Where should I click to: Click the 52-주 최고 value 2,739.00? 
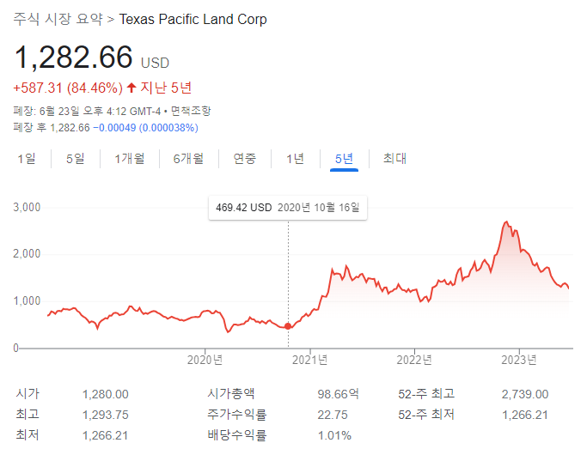pyautogui.click(x=525, y=394)
